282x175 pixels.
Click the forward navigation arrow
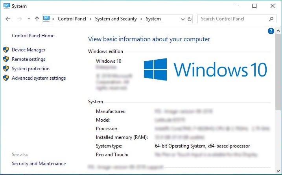[x=20, y=19]
